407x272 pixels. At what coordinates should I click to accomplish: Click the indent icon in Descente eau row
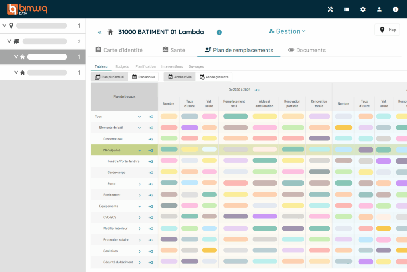151,139
